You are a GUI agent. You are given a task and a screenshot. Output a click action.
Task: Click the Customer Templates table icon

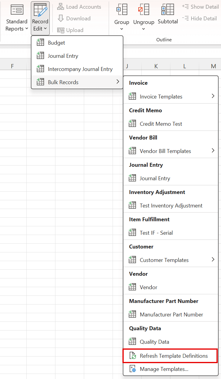pyautogui.click(x=132, y=260)
